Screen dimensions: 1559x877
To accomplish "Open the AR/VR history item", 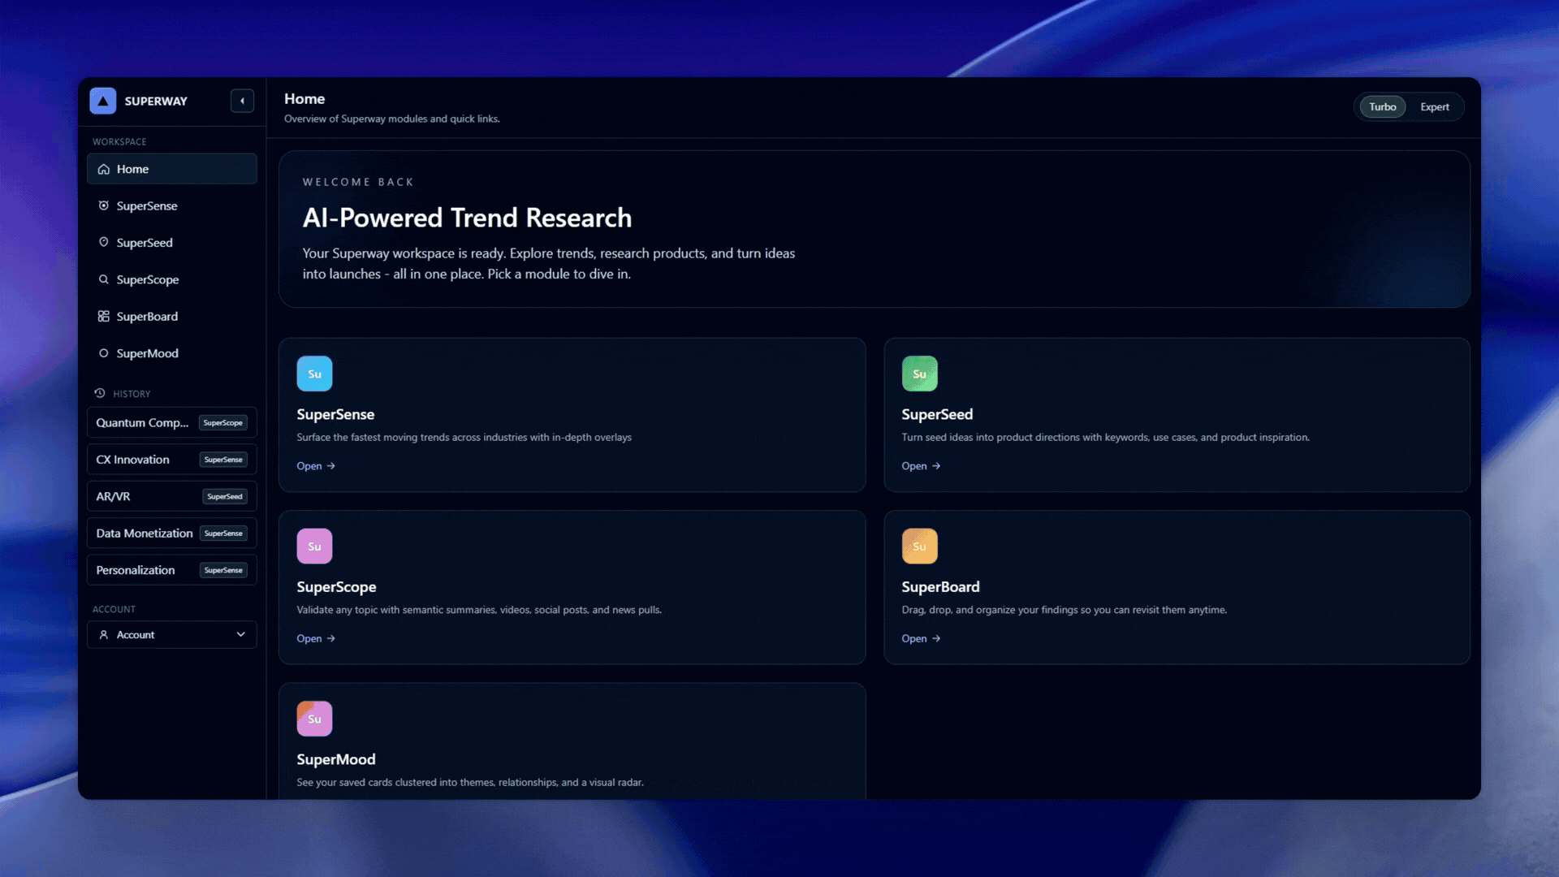I will click(114, 497).
